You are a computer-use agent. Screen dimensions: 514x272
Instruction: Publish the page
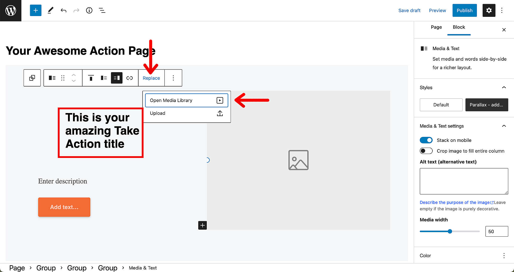point(464,10)
